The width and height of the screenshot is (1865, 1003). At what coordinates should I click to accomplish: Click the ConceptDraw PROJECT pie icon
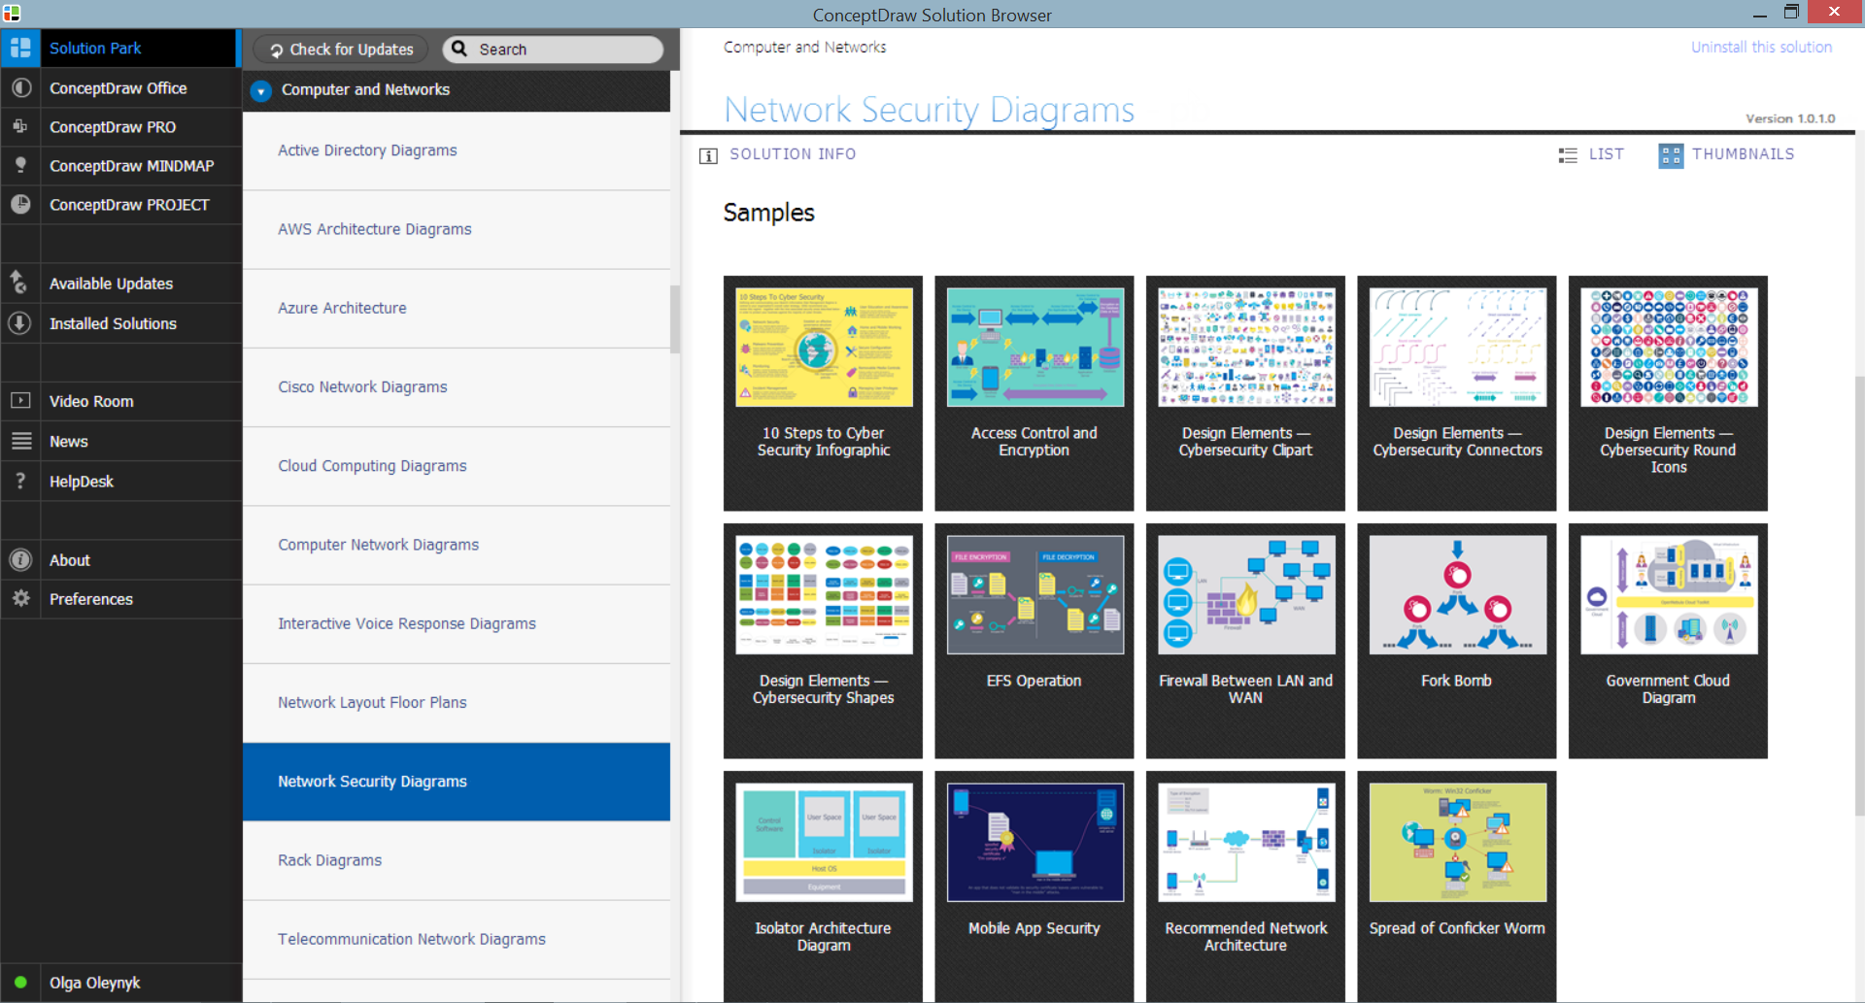[20, 204]
